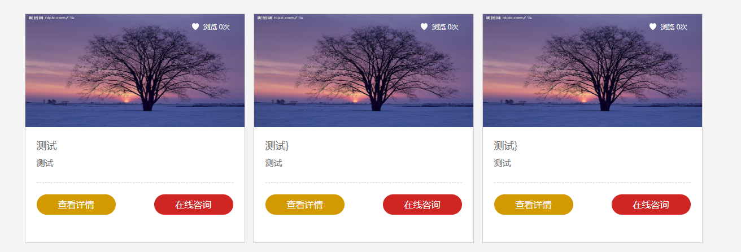Click 查看详情 on the middle card
This screenshot has width=741, height=252.
[305, 205]
